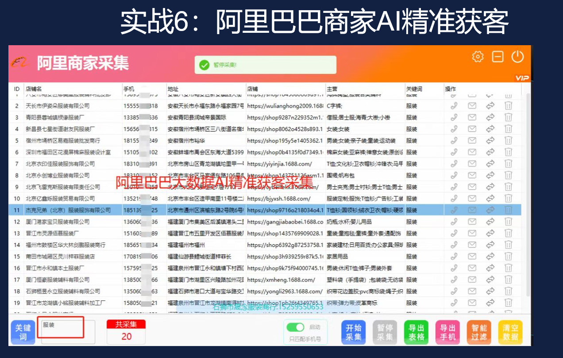The width and height of the screenshot is (563, 358).
Task: Click address cell 安徽宿州市裕华
Action: [186, 140]
